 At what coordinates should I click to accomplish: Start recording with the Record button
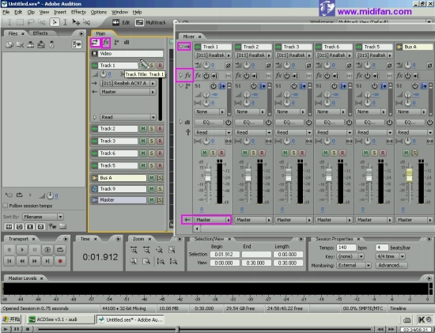coord(60,261)
